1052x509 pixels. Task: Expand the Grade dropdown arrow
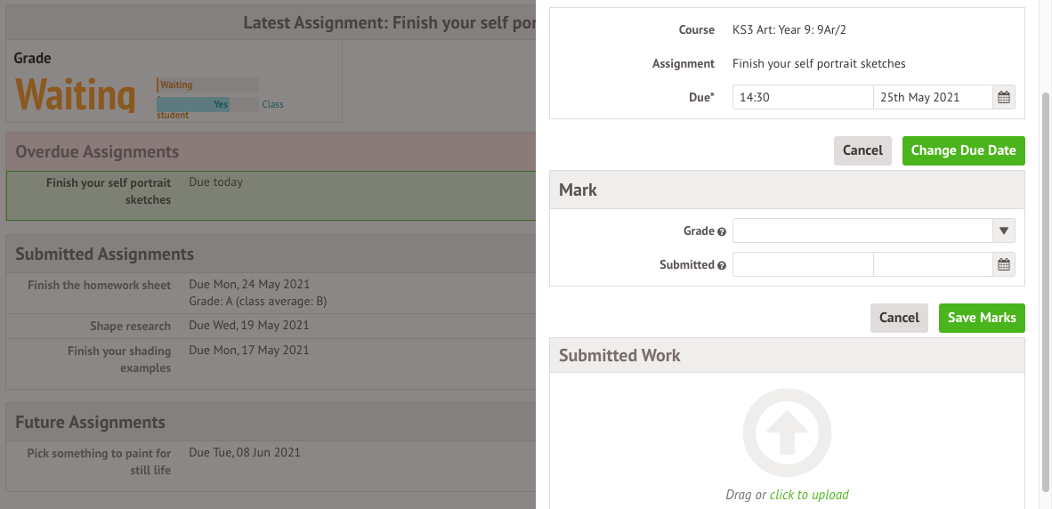point(1004,230)
